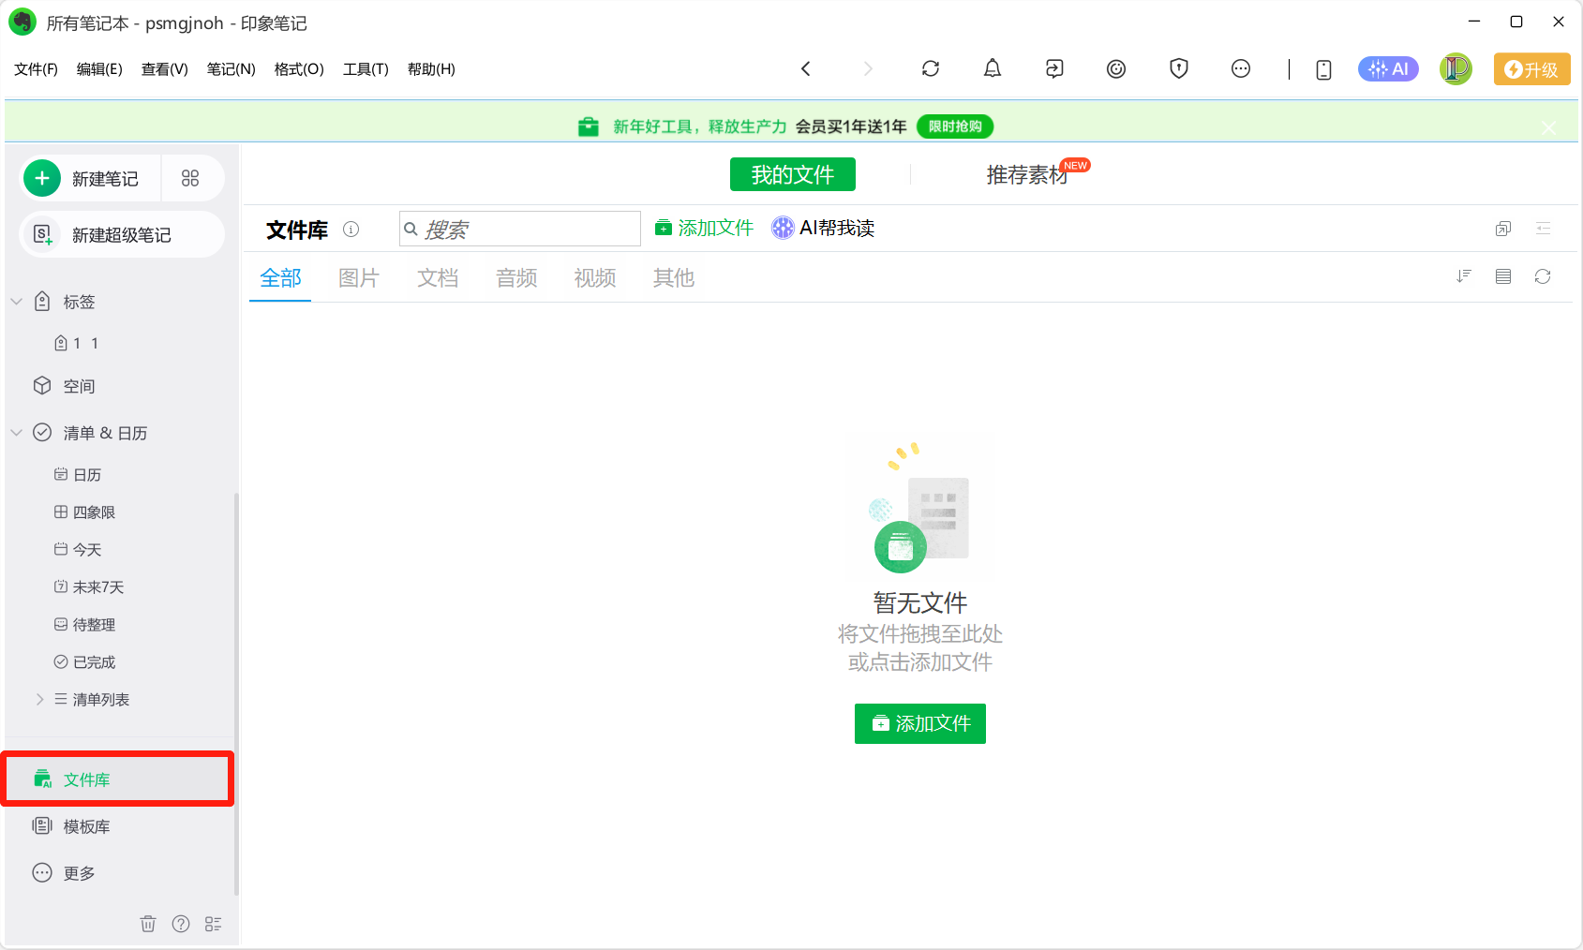Click the 限时抢购 promo button
Viewport: 1583px width, 950px height.
955,126
